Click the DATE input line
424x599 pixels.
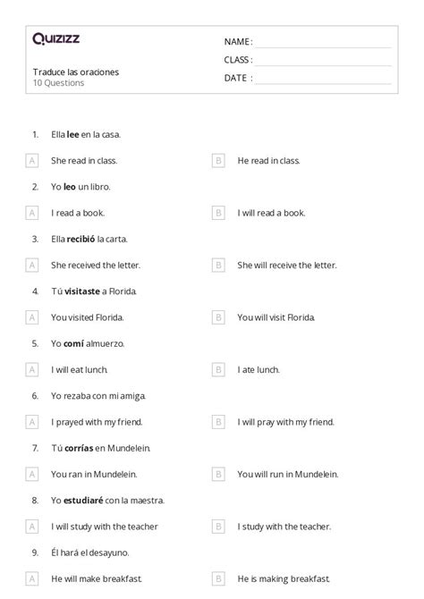[323, 79]
